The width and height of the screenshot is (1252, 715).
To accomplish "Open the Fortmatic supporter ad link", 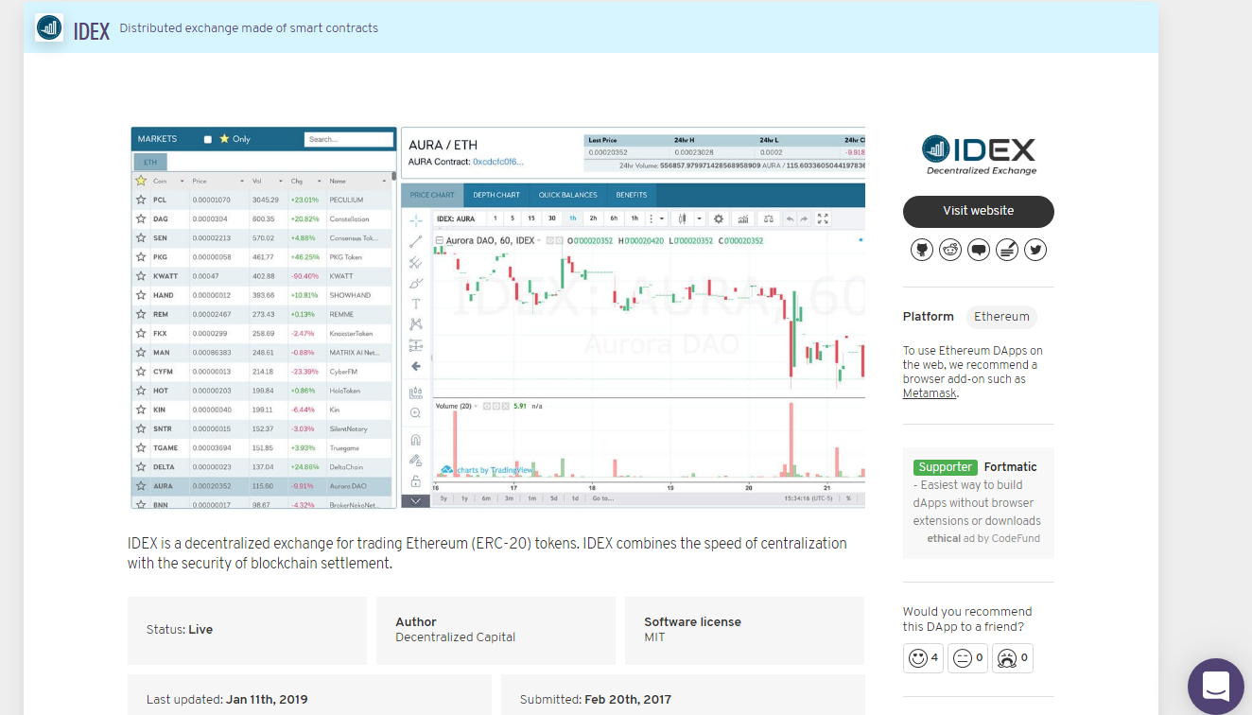I will click(x=1011, y=466).
